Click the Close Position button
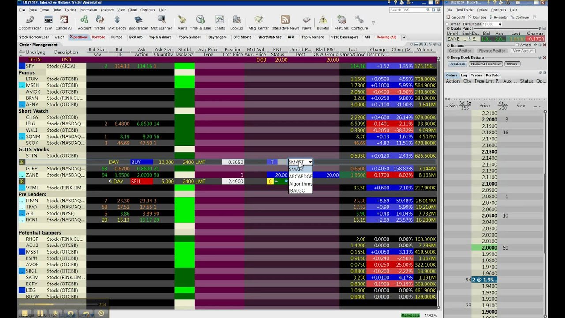 click(460, 51)
